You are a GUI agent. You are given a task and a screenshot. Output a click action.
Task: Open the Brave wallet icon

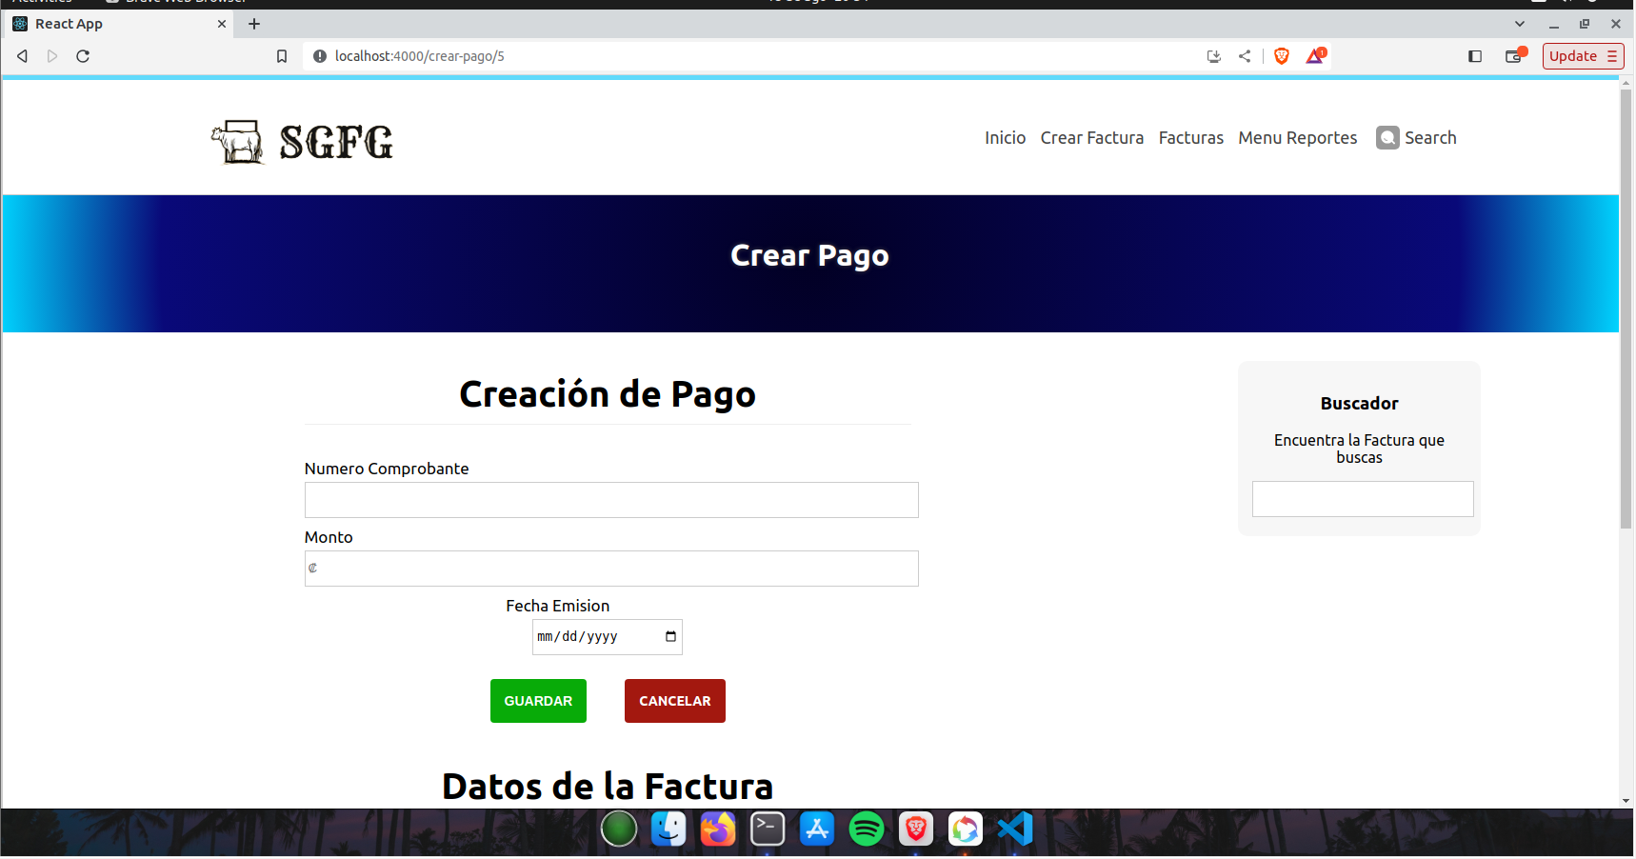1515,56
